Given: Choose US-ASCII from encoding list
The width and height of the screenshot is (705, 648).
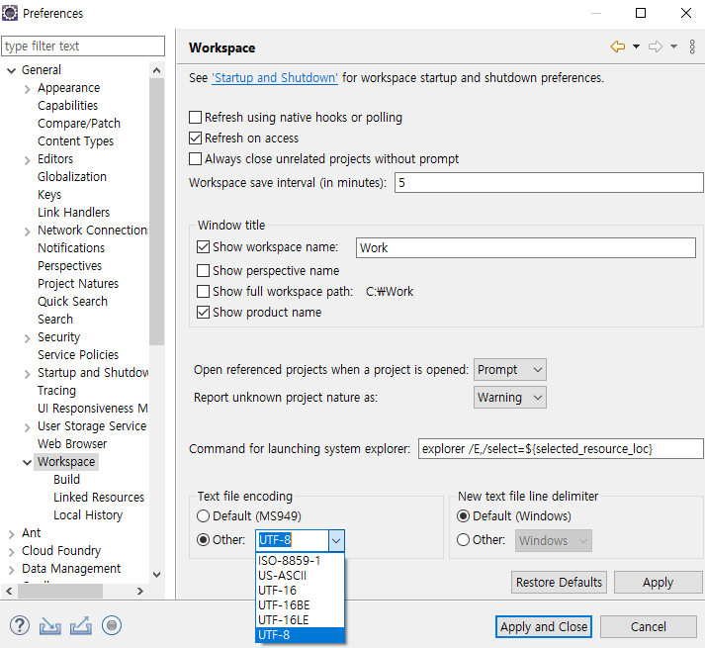Looking at the screenshot, I should [300, 576].
